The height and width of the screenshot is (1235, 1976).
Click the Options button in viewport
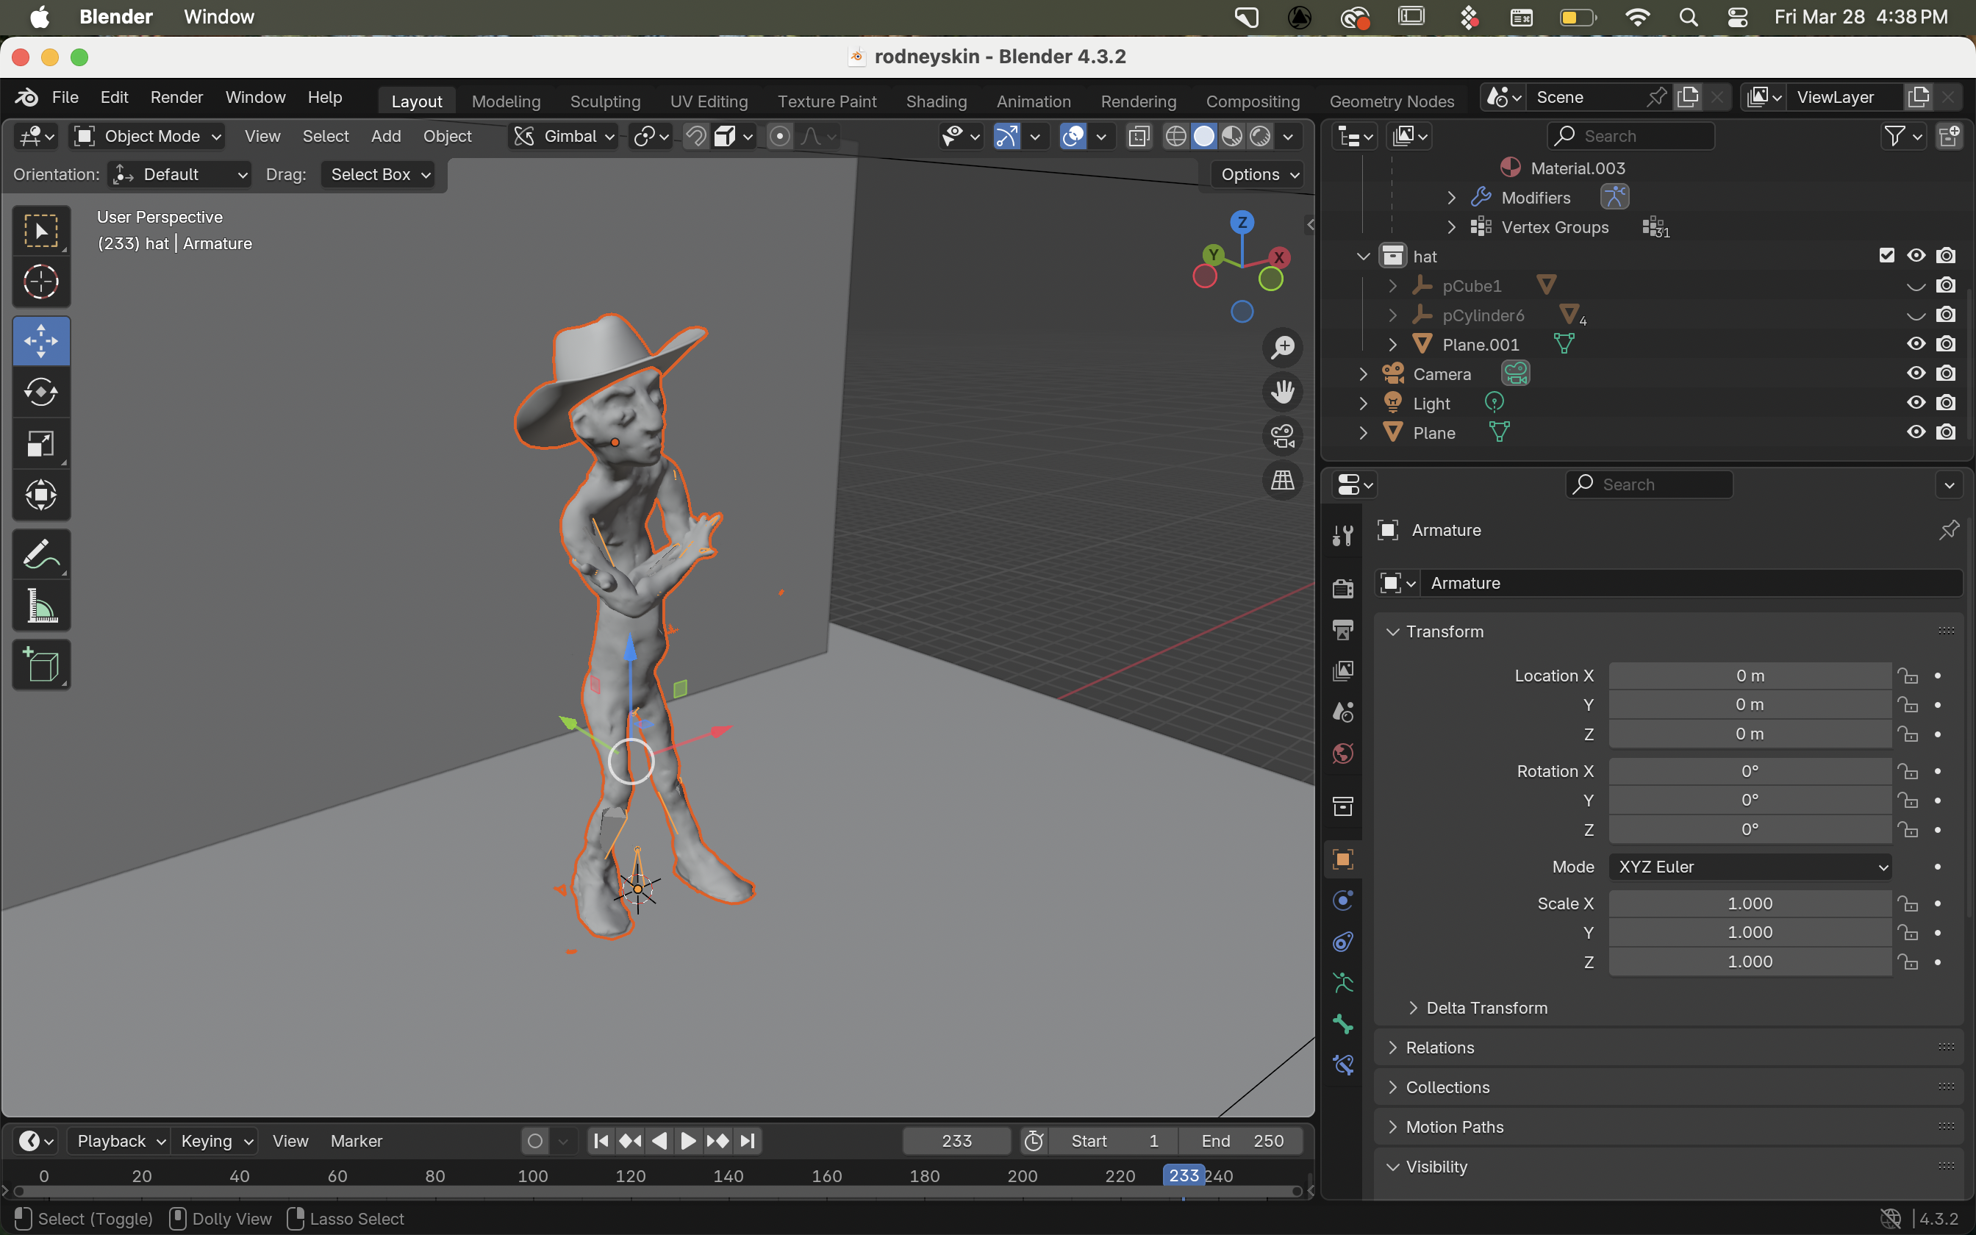tap(1259, 174)
